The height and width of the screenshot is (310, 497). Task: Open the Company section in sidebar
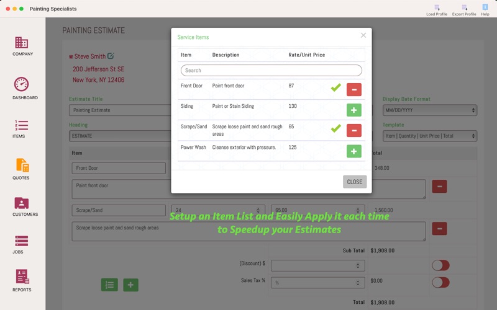point(22,46)
